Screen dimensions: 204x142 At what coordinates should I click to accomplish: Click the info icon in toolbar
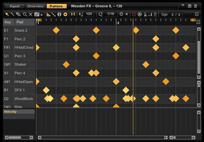(60, 14)
